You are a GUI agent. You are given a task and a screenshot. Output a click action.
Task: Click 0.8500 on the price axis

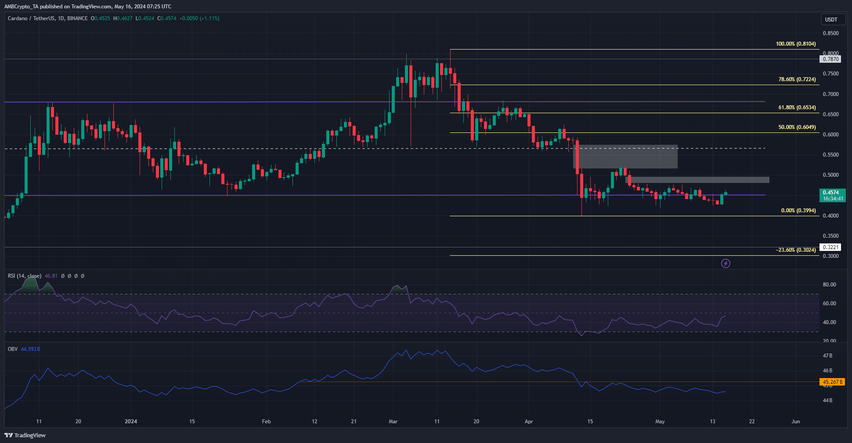[830, 33]
